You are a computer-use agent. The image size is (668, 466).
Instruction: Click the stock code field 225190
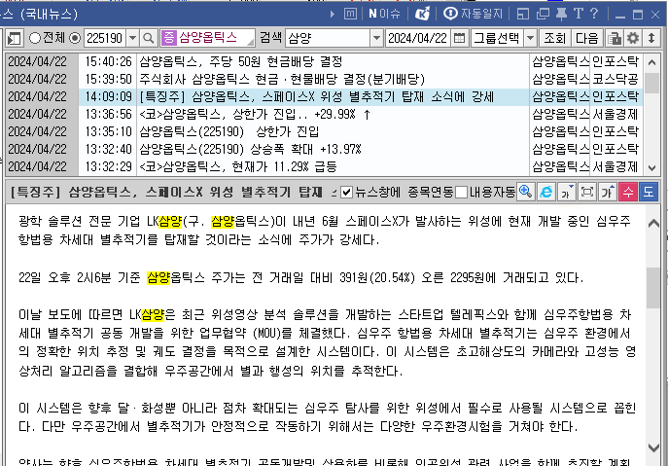(104, 38)
